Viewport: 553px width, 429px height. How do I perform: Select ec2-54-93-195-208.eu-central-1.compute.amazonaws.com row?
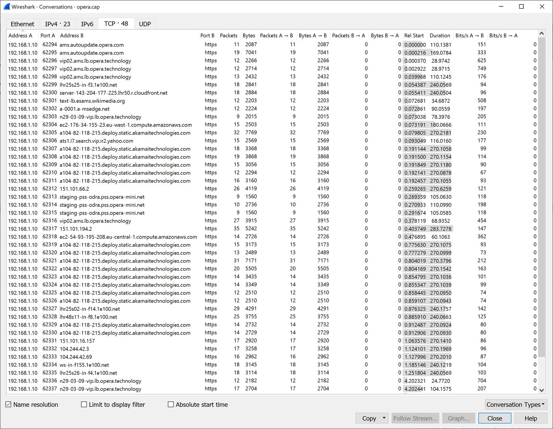coord(272,237)
